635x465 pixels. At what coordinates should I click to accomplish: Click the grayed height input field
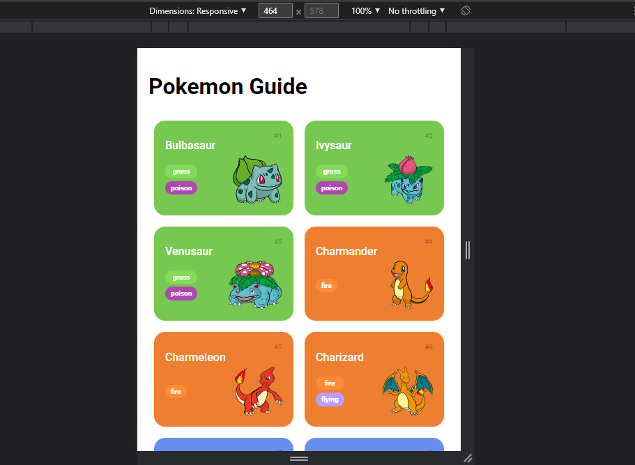321,10
